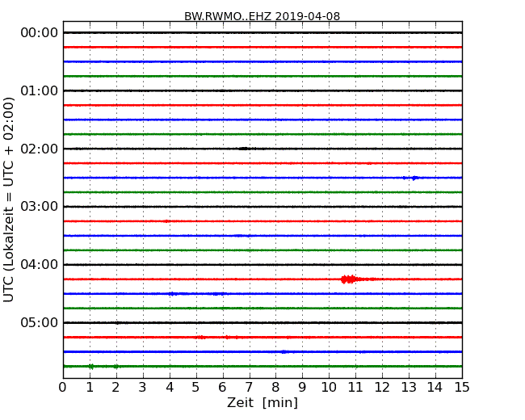
Task: Click the x-axis tick label 4
Action: pos(170,388)
